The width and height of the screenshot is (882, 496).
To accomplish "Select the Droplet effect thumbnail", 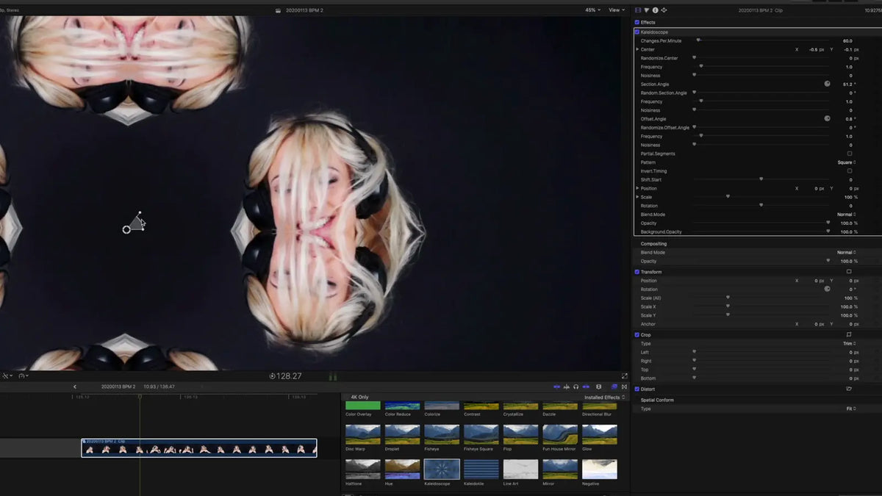I will click(403, 434).
